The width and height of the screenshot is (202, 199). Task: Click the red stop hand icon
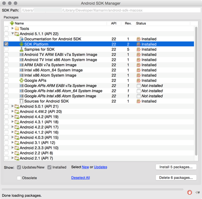190,192
